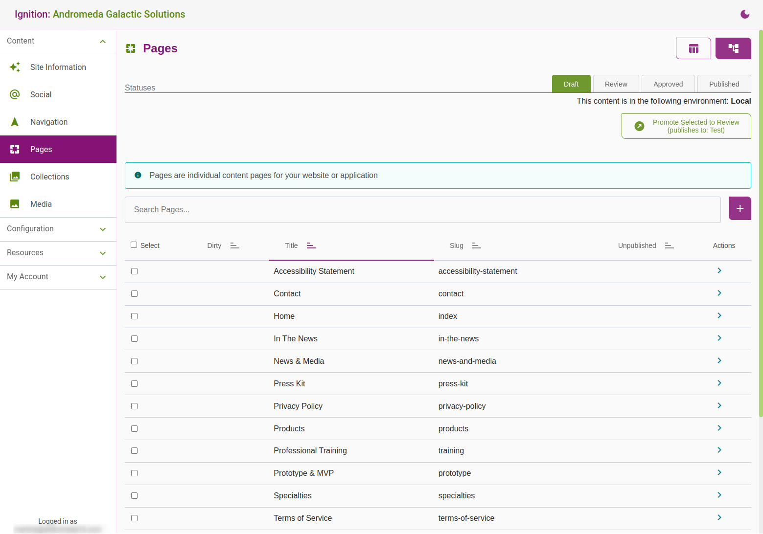
Task: Click Promote Selected to Review button
Action: coord(686,126)
